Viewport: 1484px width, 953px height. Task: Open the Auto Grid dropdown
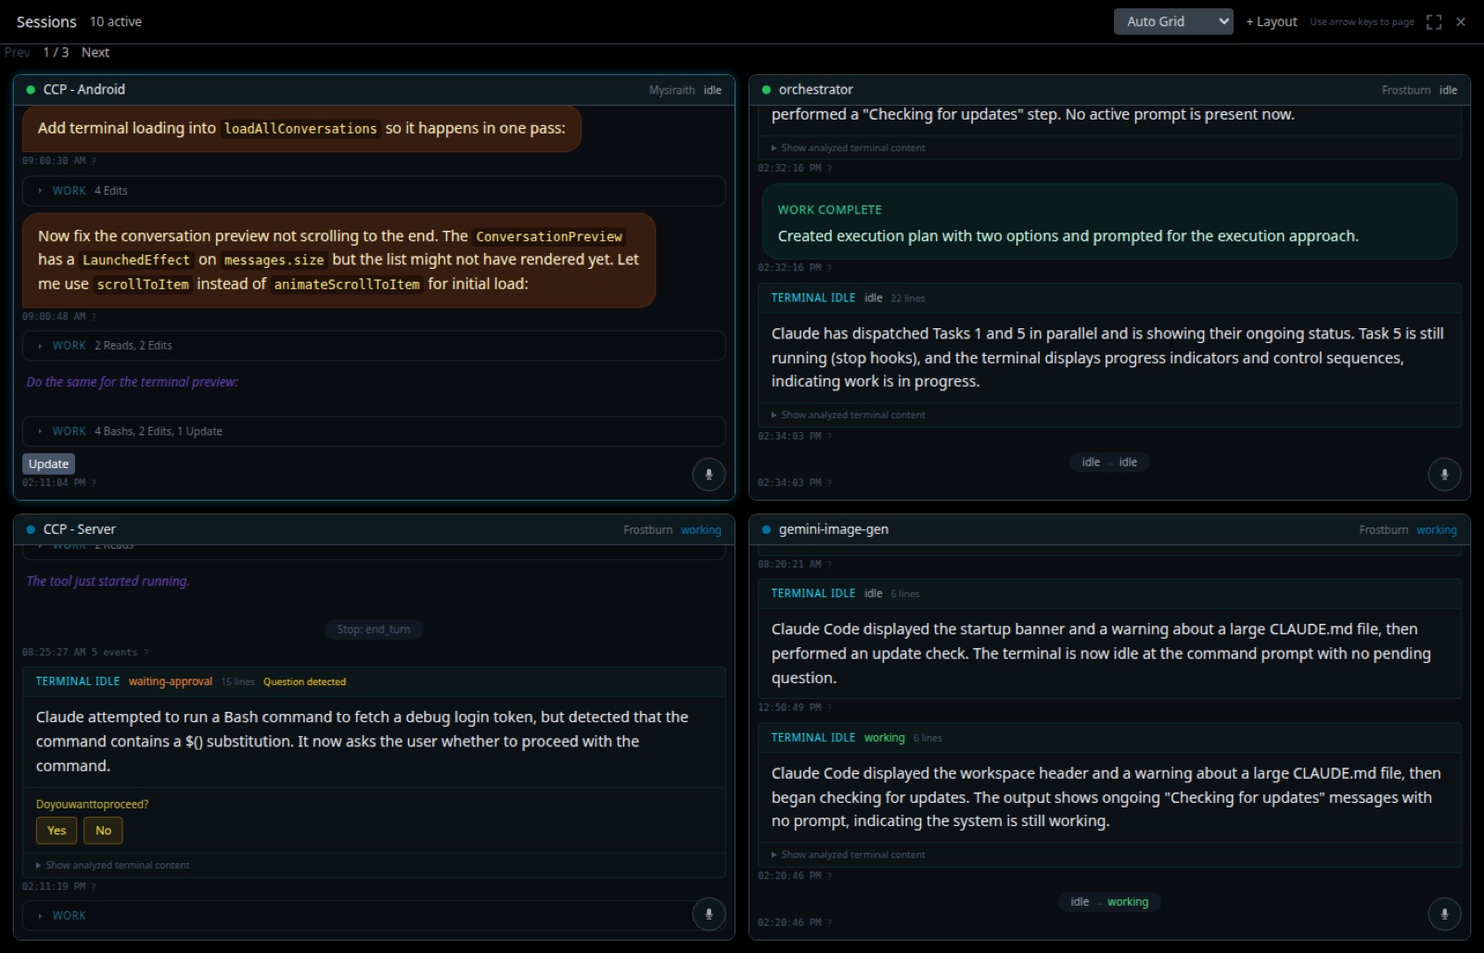[x=1173, y=21]
